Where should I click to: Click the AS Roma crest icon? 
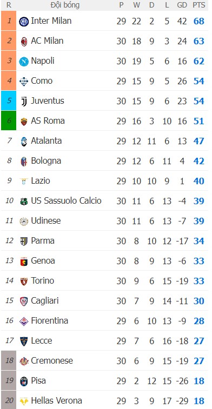tap(24, 122)
